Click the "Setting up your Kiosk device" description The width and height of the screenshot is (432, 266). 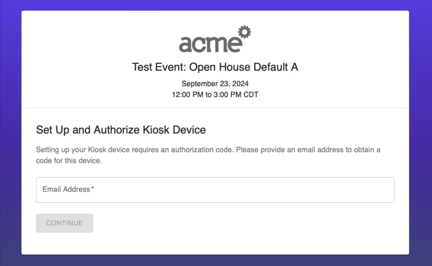tap(208, 155)
